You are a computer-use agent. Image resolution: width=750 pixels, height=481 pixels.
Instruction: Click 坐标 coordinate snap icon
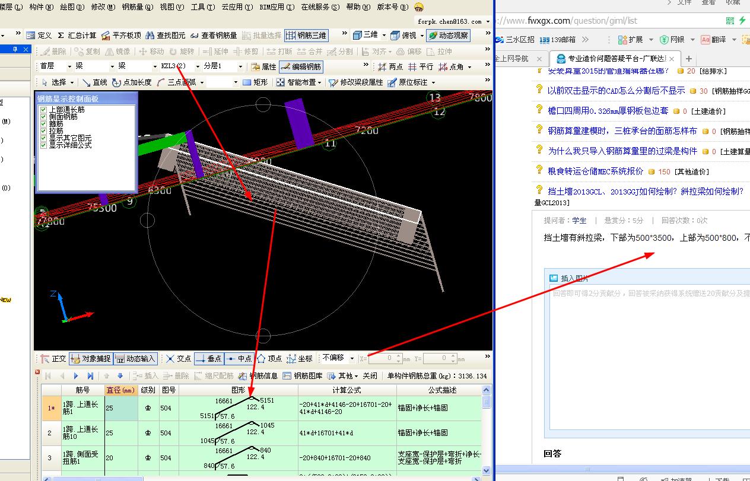[x=300, y=358]
